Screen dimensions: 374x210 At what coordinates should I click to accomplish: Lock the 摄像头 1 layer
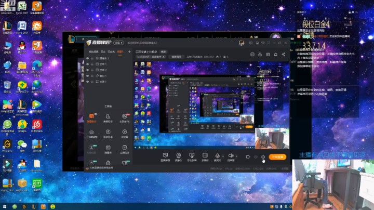92,58
